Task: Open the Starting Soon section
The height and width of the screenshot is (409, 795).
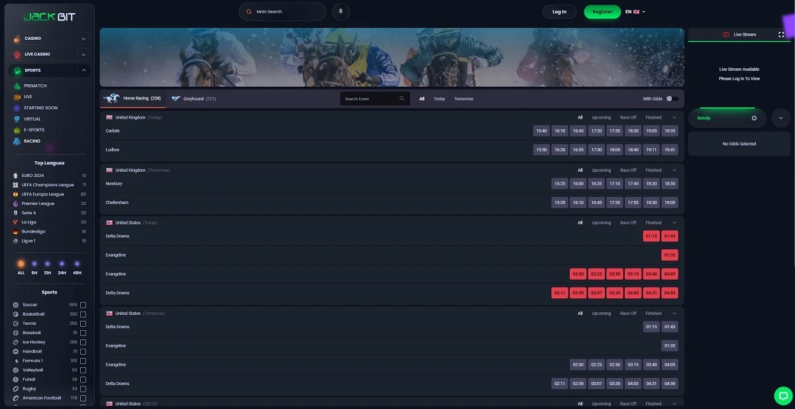Action: point(40,107)
